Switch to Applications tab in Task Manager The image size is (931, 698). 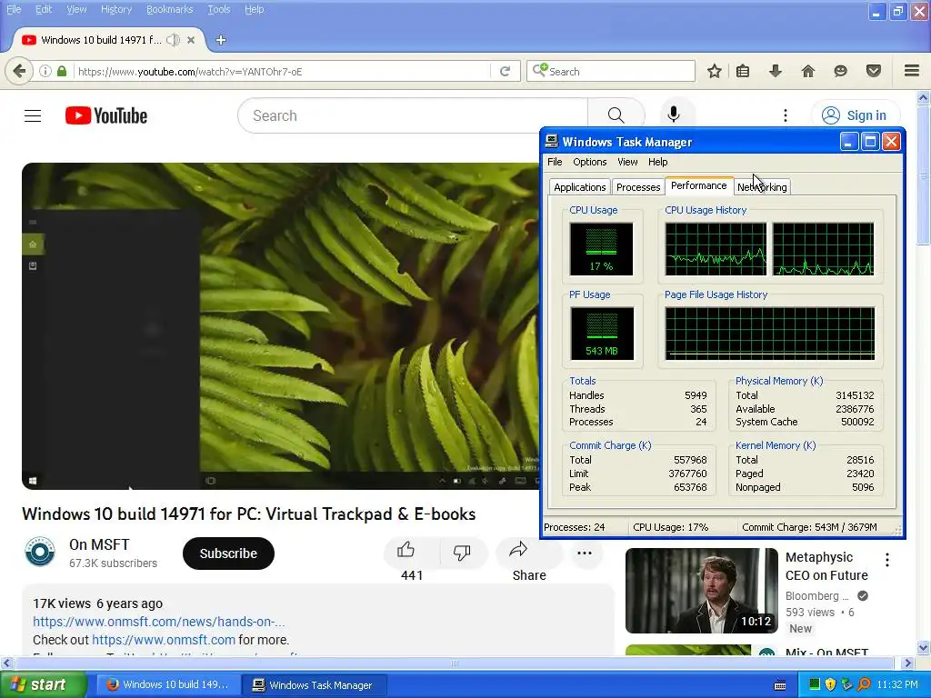pos(579,187)
